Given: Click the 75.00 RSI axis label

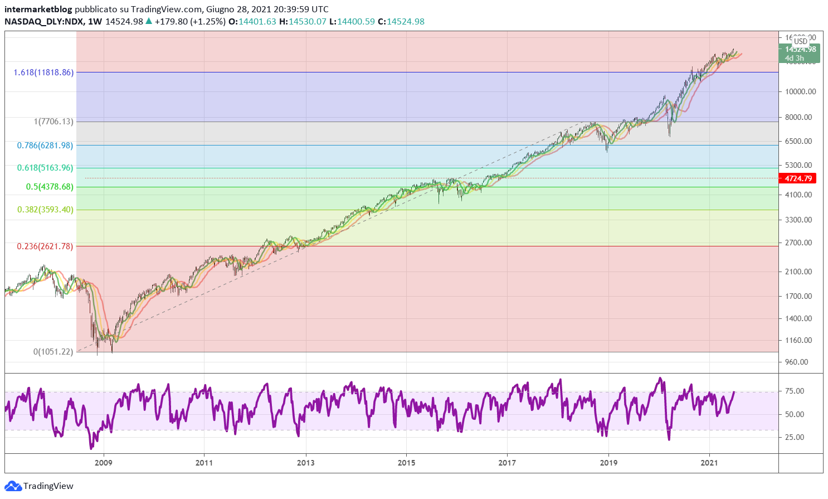Looking at the screenshot, I should tap(795, 391).
